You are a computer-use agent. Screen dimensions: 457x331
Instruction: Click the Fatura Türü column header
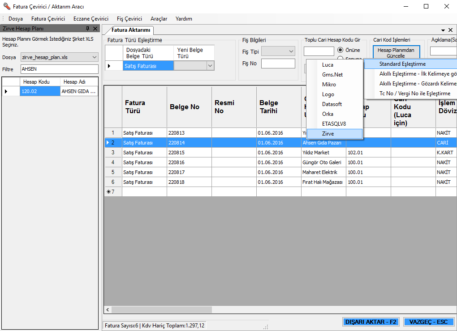pos(145,107)
